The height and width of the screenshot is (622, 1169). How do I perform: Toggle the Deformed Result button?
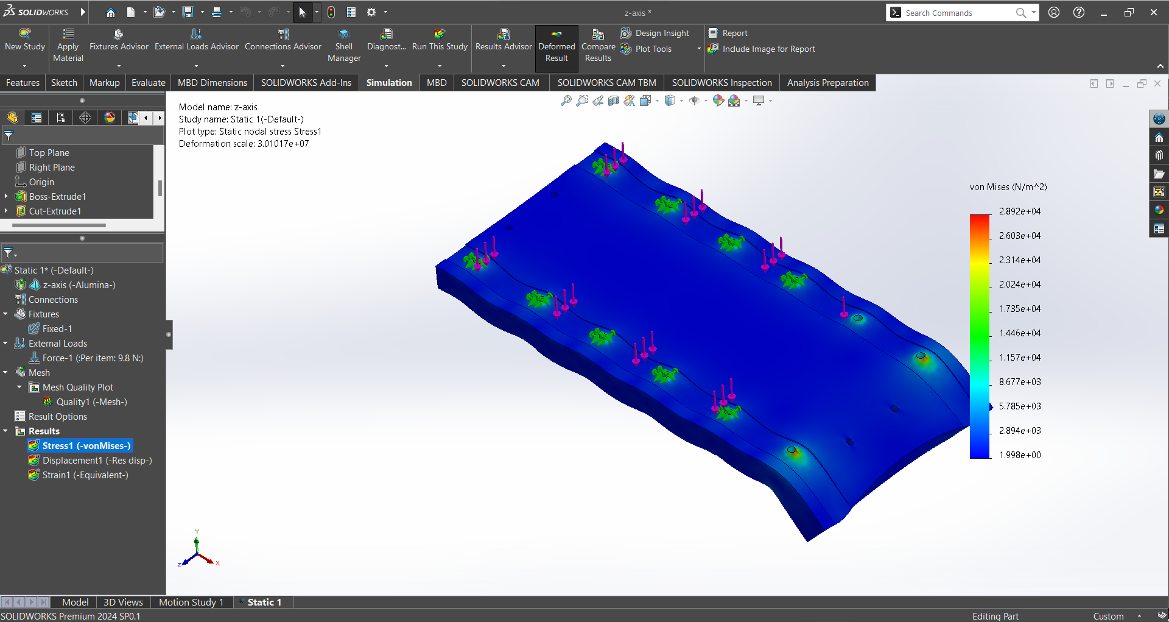556,48
